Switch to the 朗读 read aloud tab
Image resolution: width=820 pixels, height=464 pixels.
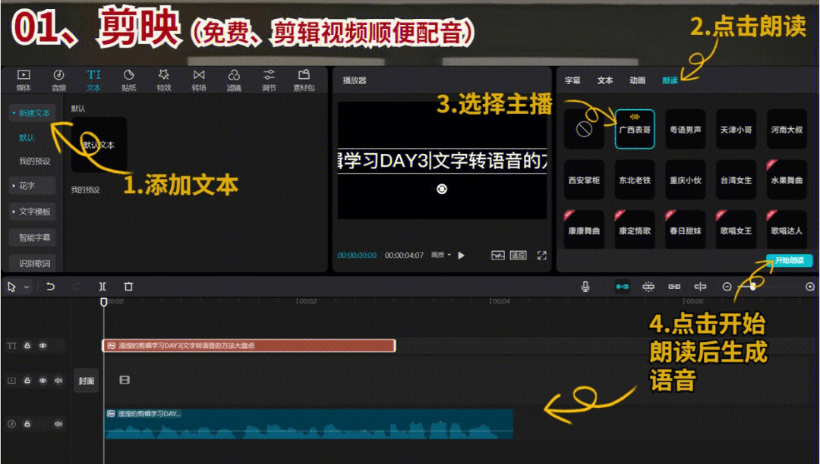(670, 80)
